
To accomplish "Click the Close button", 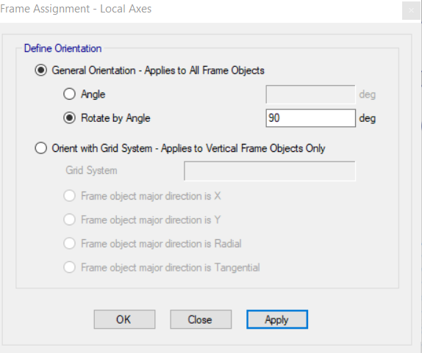I will coord(201,319).
